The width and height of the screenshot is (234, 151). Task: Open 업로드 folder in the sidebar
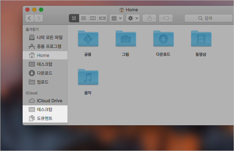(45, 82)
